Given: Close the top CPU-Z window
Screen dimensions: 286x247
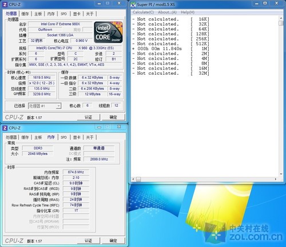Looking at the screenshot, I should pyautogui.click(x=119, y=3).
